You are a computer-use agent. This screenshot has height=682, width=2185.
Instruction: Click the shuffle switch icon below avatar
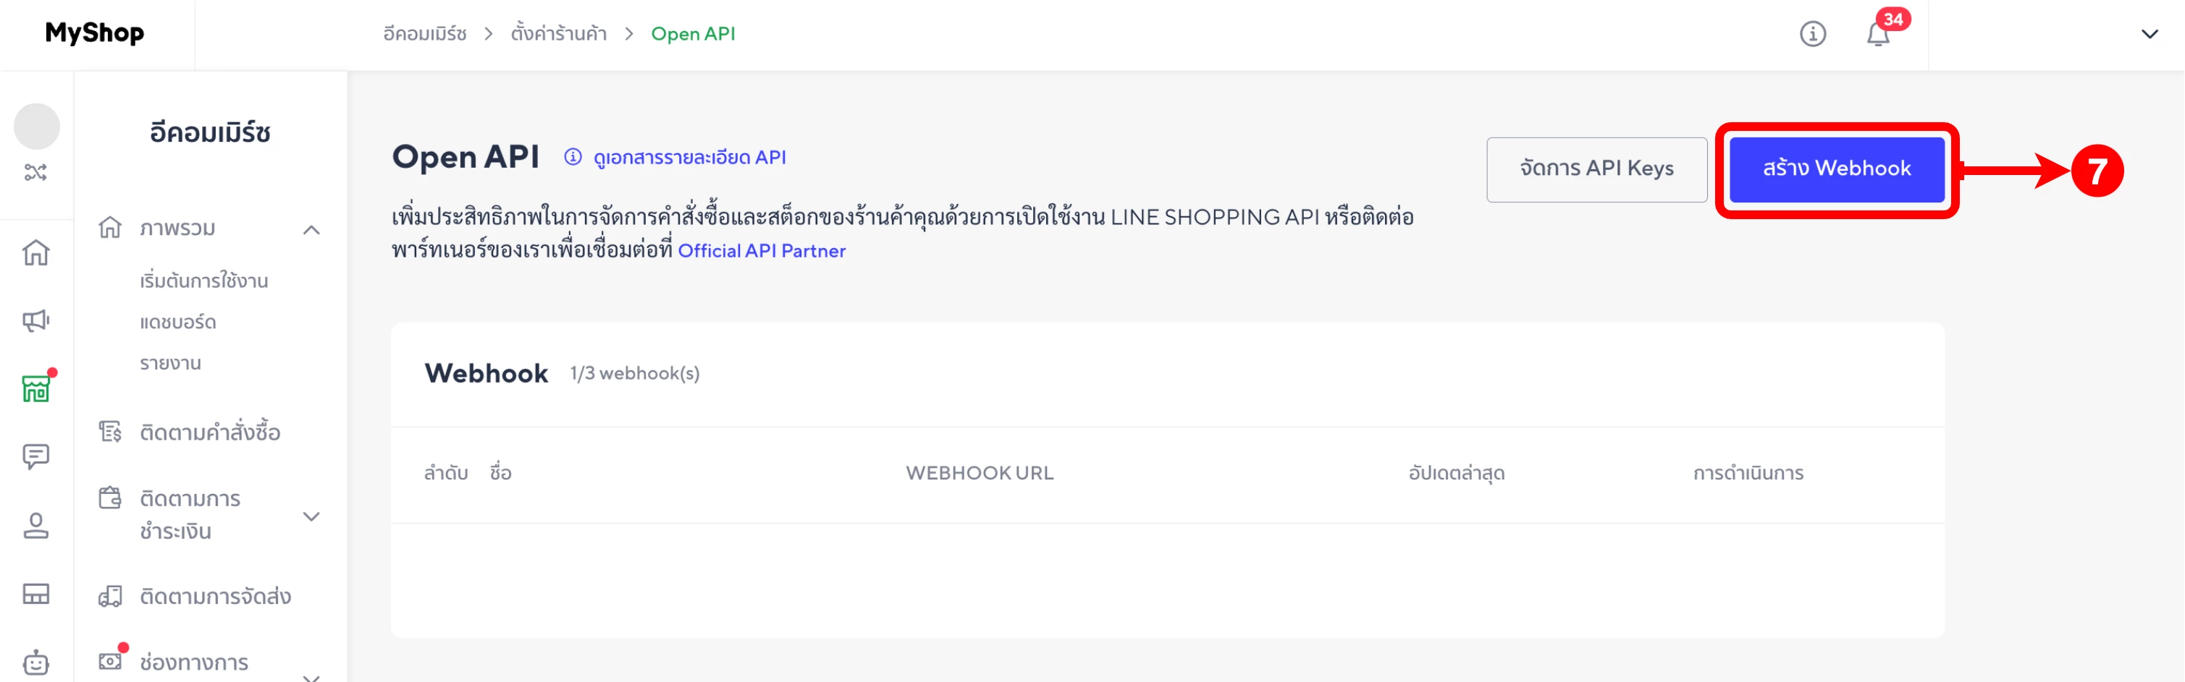pos(35,173)
